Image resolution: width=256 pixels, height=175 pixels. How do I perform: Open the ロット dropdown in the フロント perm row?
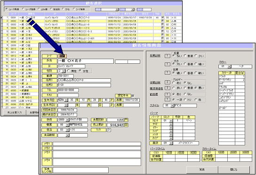pyautogui.click(x=171, y=121)
